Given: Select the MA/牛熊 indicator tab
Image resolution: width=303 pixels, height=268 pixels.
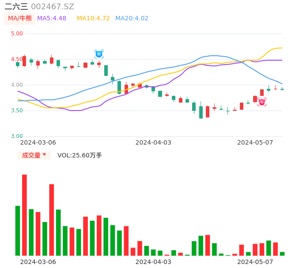Looking at the screenshot, I should click(20, 19).
